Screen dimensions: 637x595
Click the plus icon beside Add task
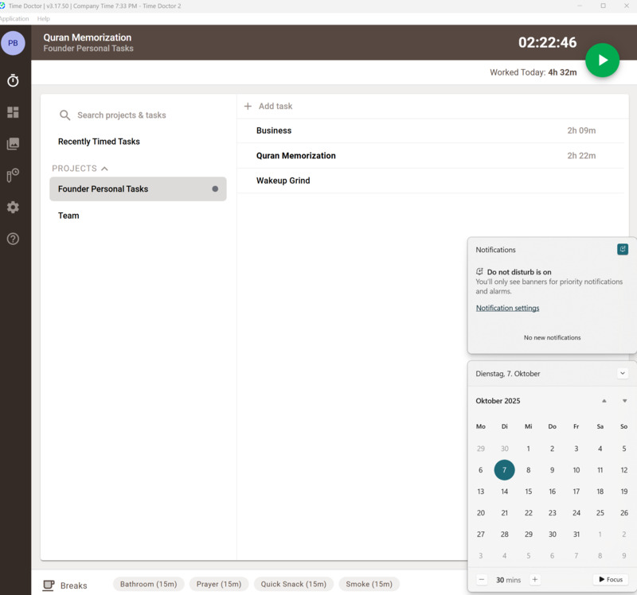coord(248,106)
